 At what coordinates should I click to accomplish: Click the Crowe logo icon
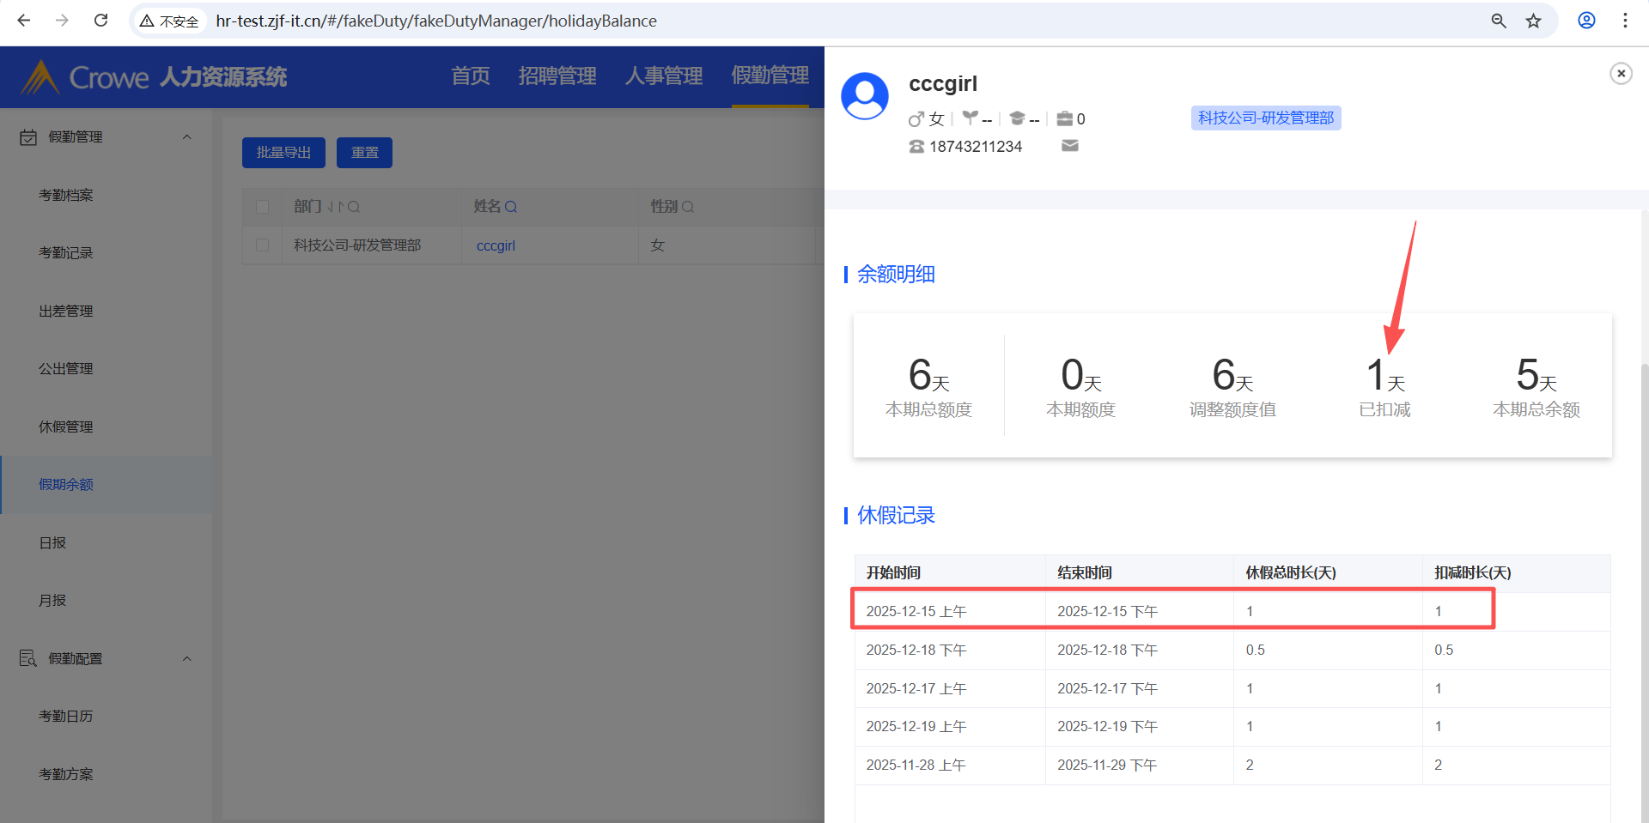click(x=40, y=77)
